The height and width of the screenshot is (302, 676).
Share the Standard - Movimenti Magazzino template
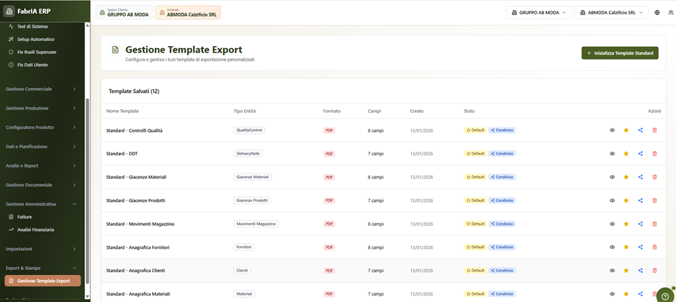[x=640, y=224]
